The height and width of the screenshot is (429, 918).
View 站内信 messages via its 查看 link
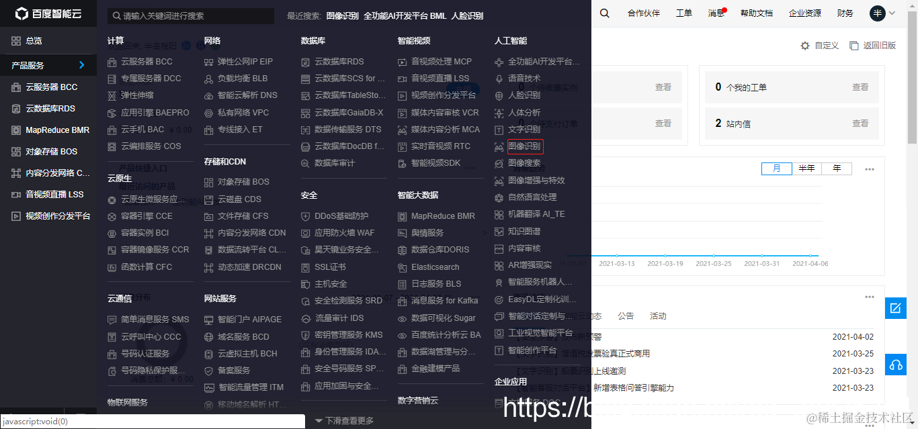point(861,124)
